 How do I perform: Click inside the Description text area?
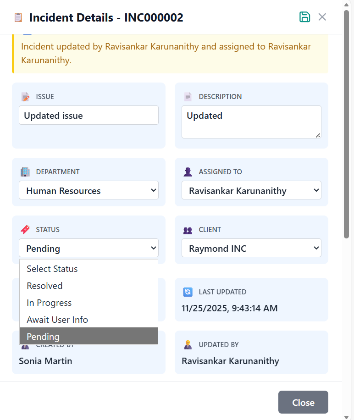tap(251, 122)
